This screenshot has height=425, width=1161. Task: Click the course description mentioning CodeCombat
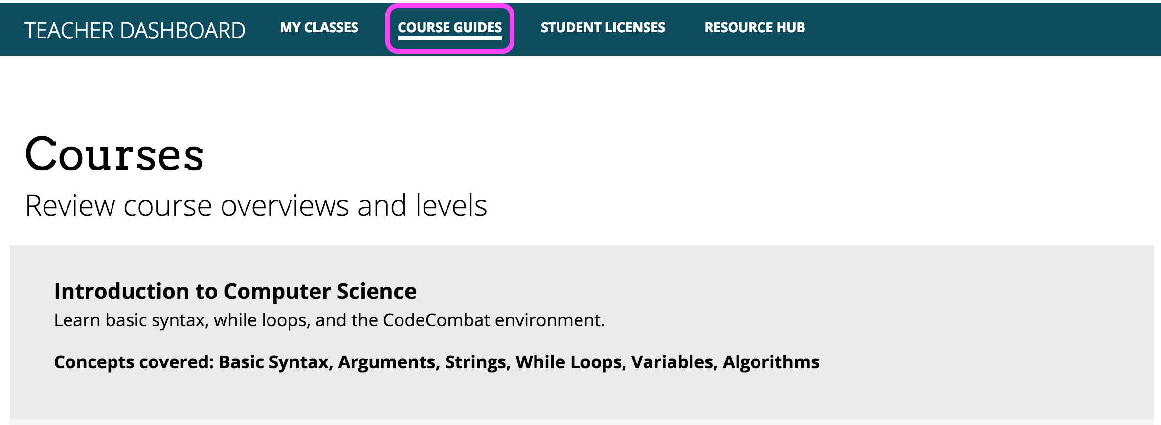329,320
